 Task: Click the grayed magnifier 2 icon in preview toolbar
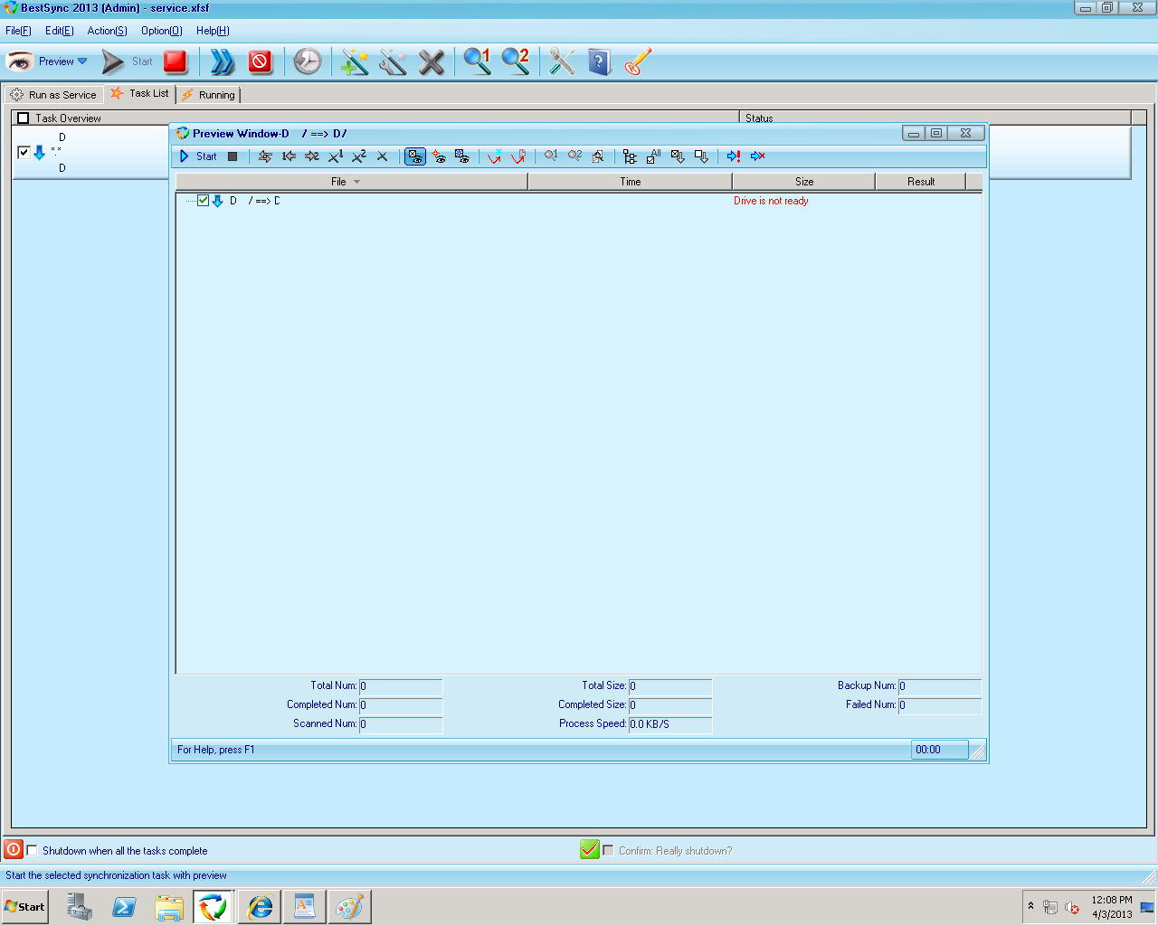point(574,156)
